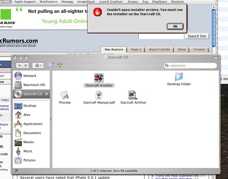228x179 pixels.
Task: Click the browser vertical scrollbar thumb
Action: coord(214,28)
